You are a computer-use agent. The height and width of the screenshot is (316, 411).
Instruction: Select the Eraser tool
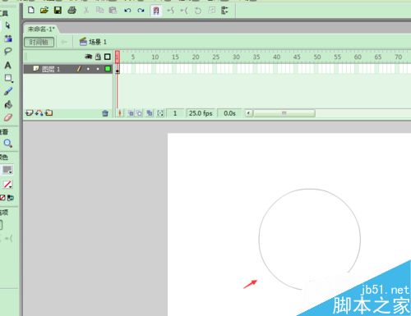8,117
